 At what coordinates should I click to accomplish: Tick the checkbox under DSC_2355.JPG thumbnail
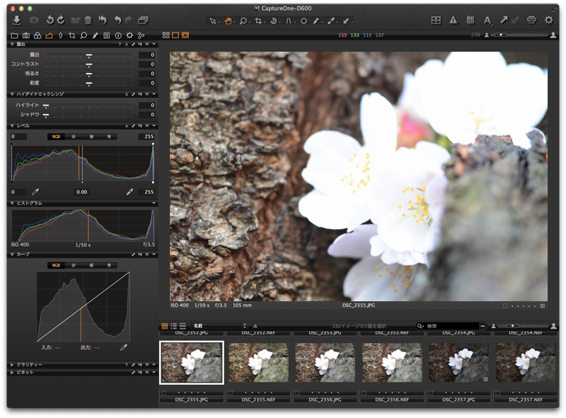164,391
